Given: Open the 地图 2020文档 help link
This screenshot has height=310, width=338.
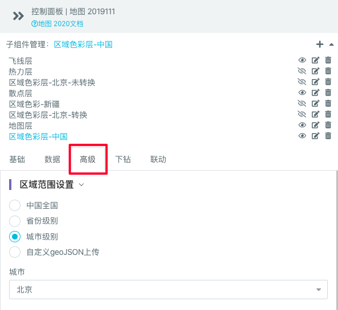Looking at the screenshot, I should [x=57, y=24].
